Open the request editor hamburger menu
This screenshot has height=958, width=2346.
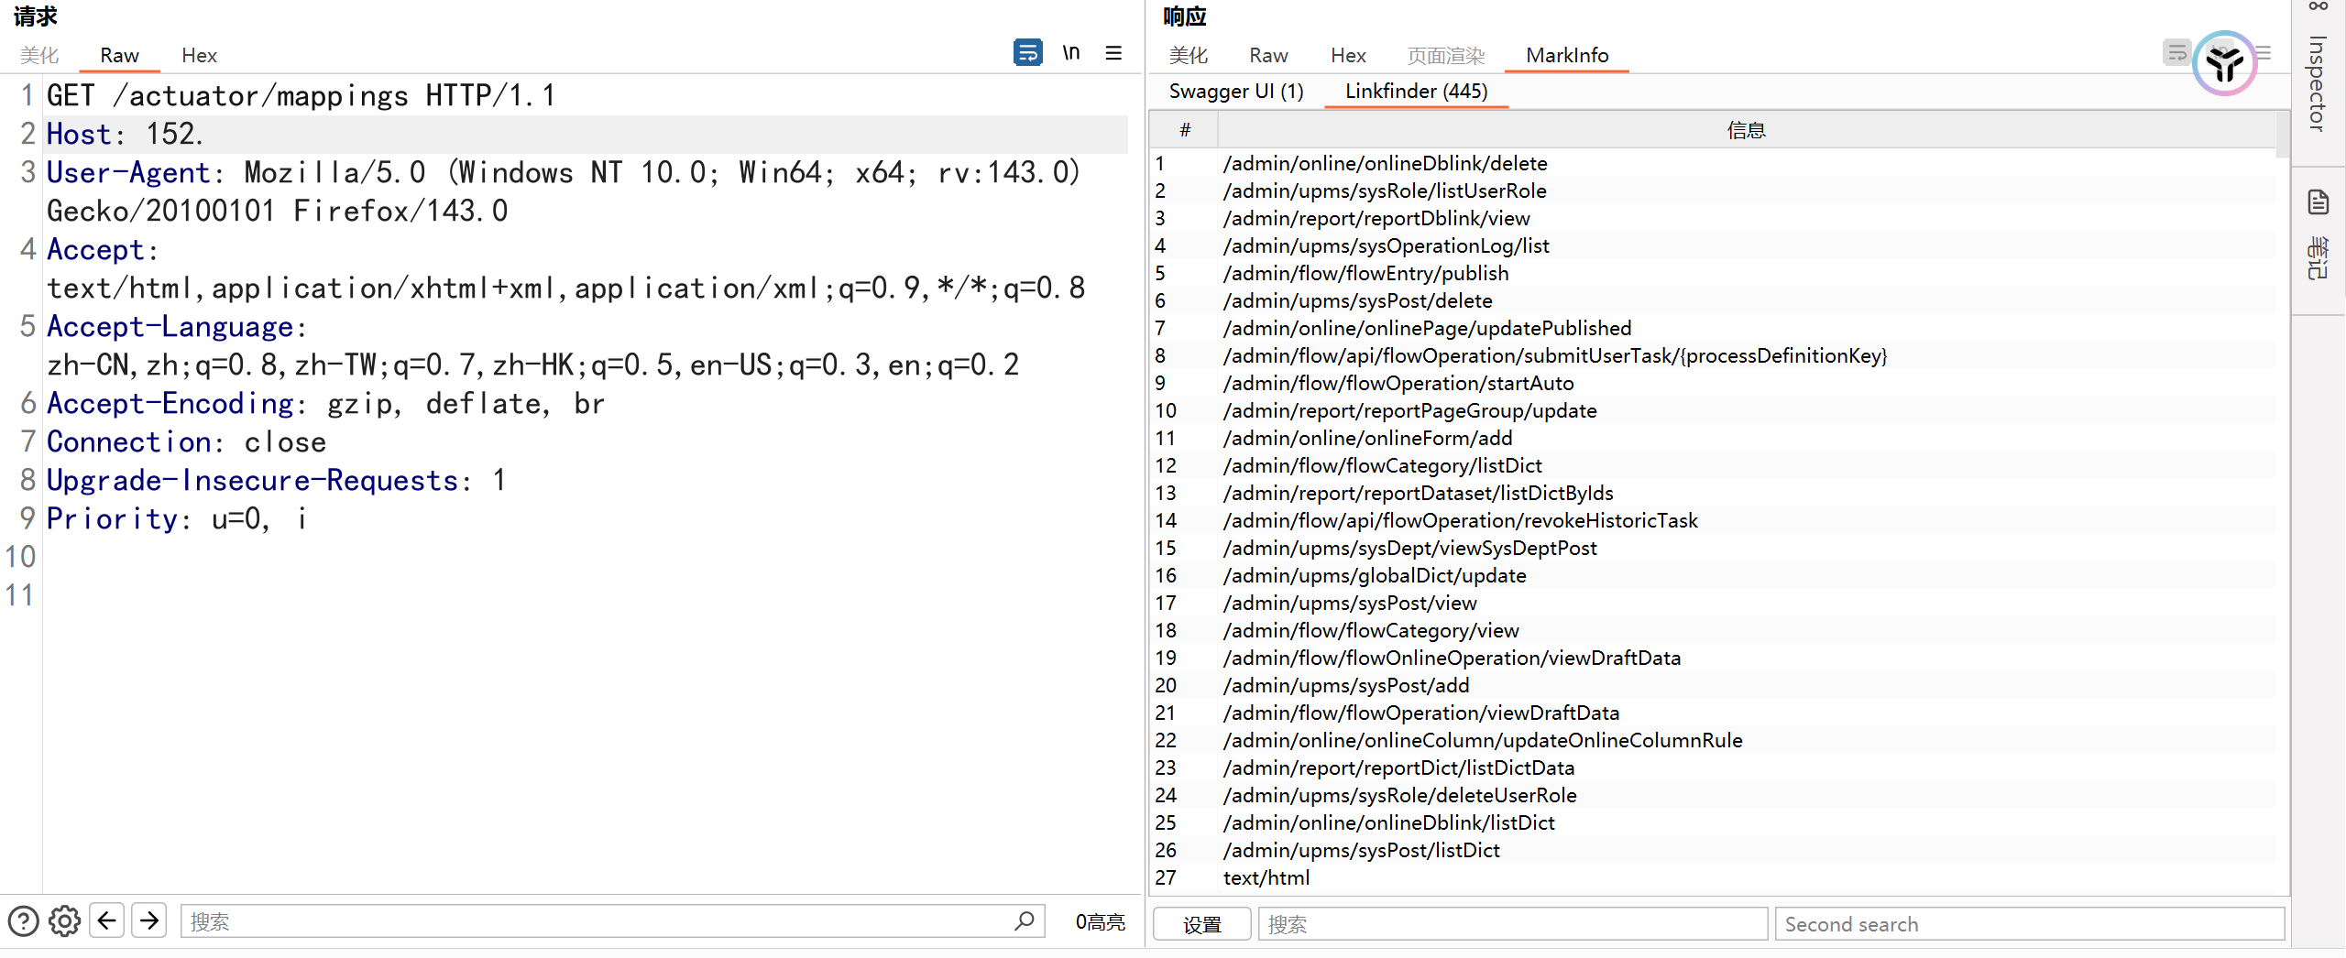tap(1113, 53)
